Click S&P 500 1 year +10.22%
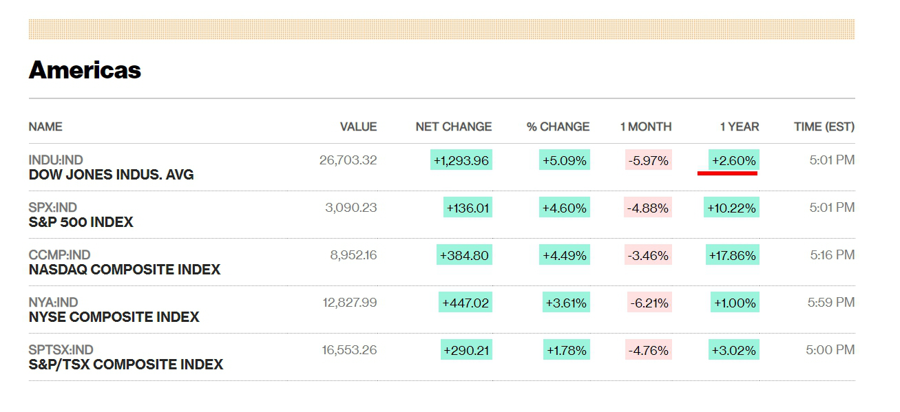The height and width of the screenshot is (412, 900). (x=731, y=208)
